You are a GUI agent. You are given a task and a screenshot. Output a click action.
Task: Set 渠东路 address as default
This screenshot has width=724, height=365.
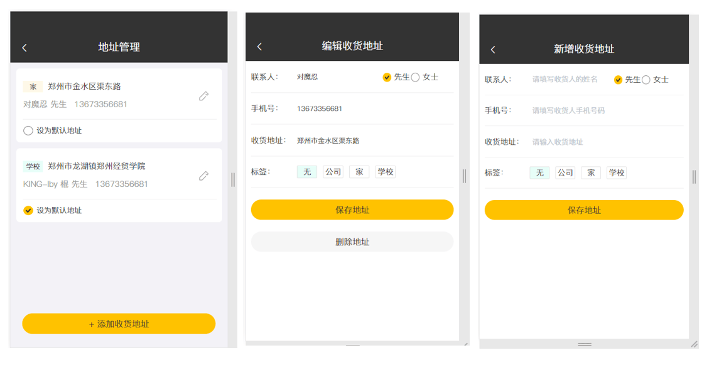pos(28,130)
